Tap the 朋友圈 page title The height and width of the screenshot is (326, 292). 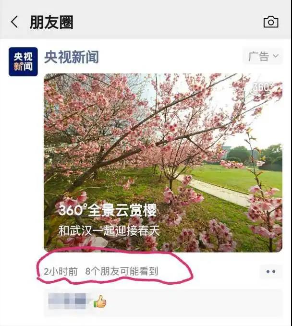click(x=51, y=22)
